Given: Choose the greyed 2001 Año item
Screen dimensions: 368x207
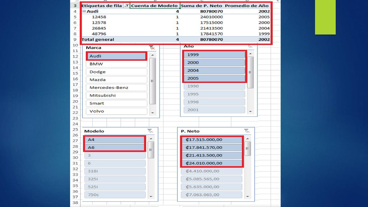Looking at the screenshot, I should 215,110.
